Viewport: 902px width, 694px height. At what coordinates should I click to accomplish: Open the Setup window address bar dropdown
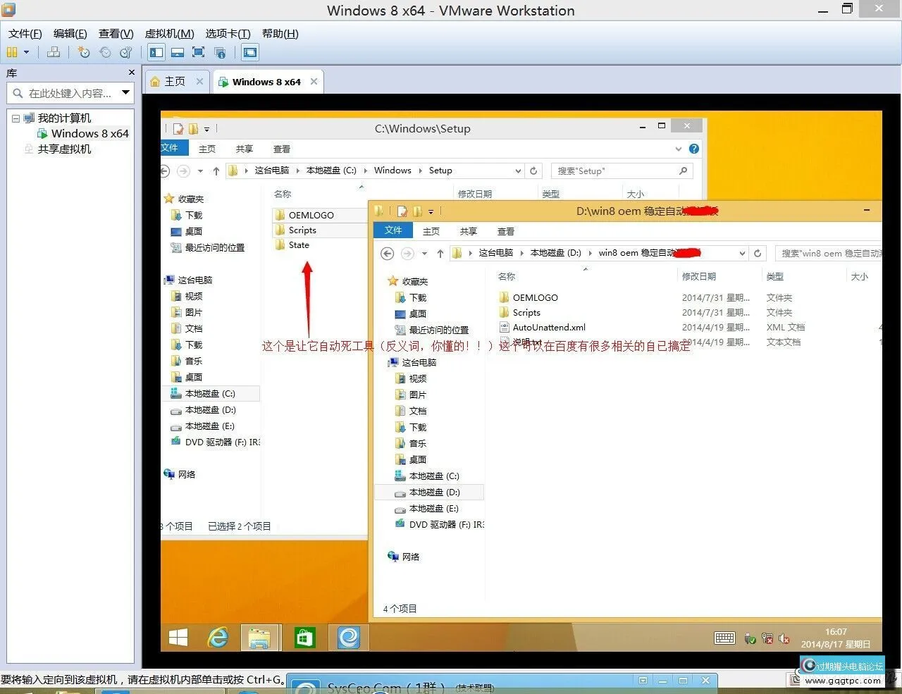coord(518,170)
